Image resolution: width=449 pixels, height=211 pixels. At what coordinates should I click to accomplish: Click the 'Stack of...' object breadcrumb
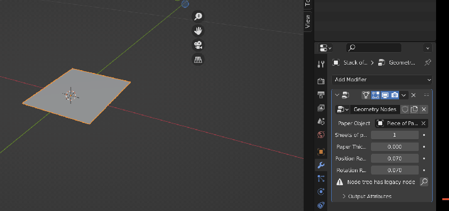350,63
